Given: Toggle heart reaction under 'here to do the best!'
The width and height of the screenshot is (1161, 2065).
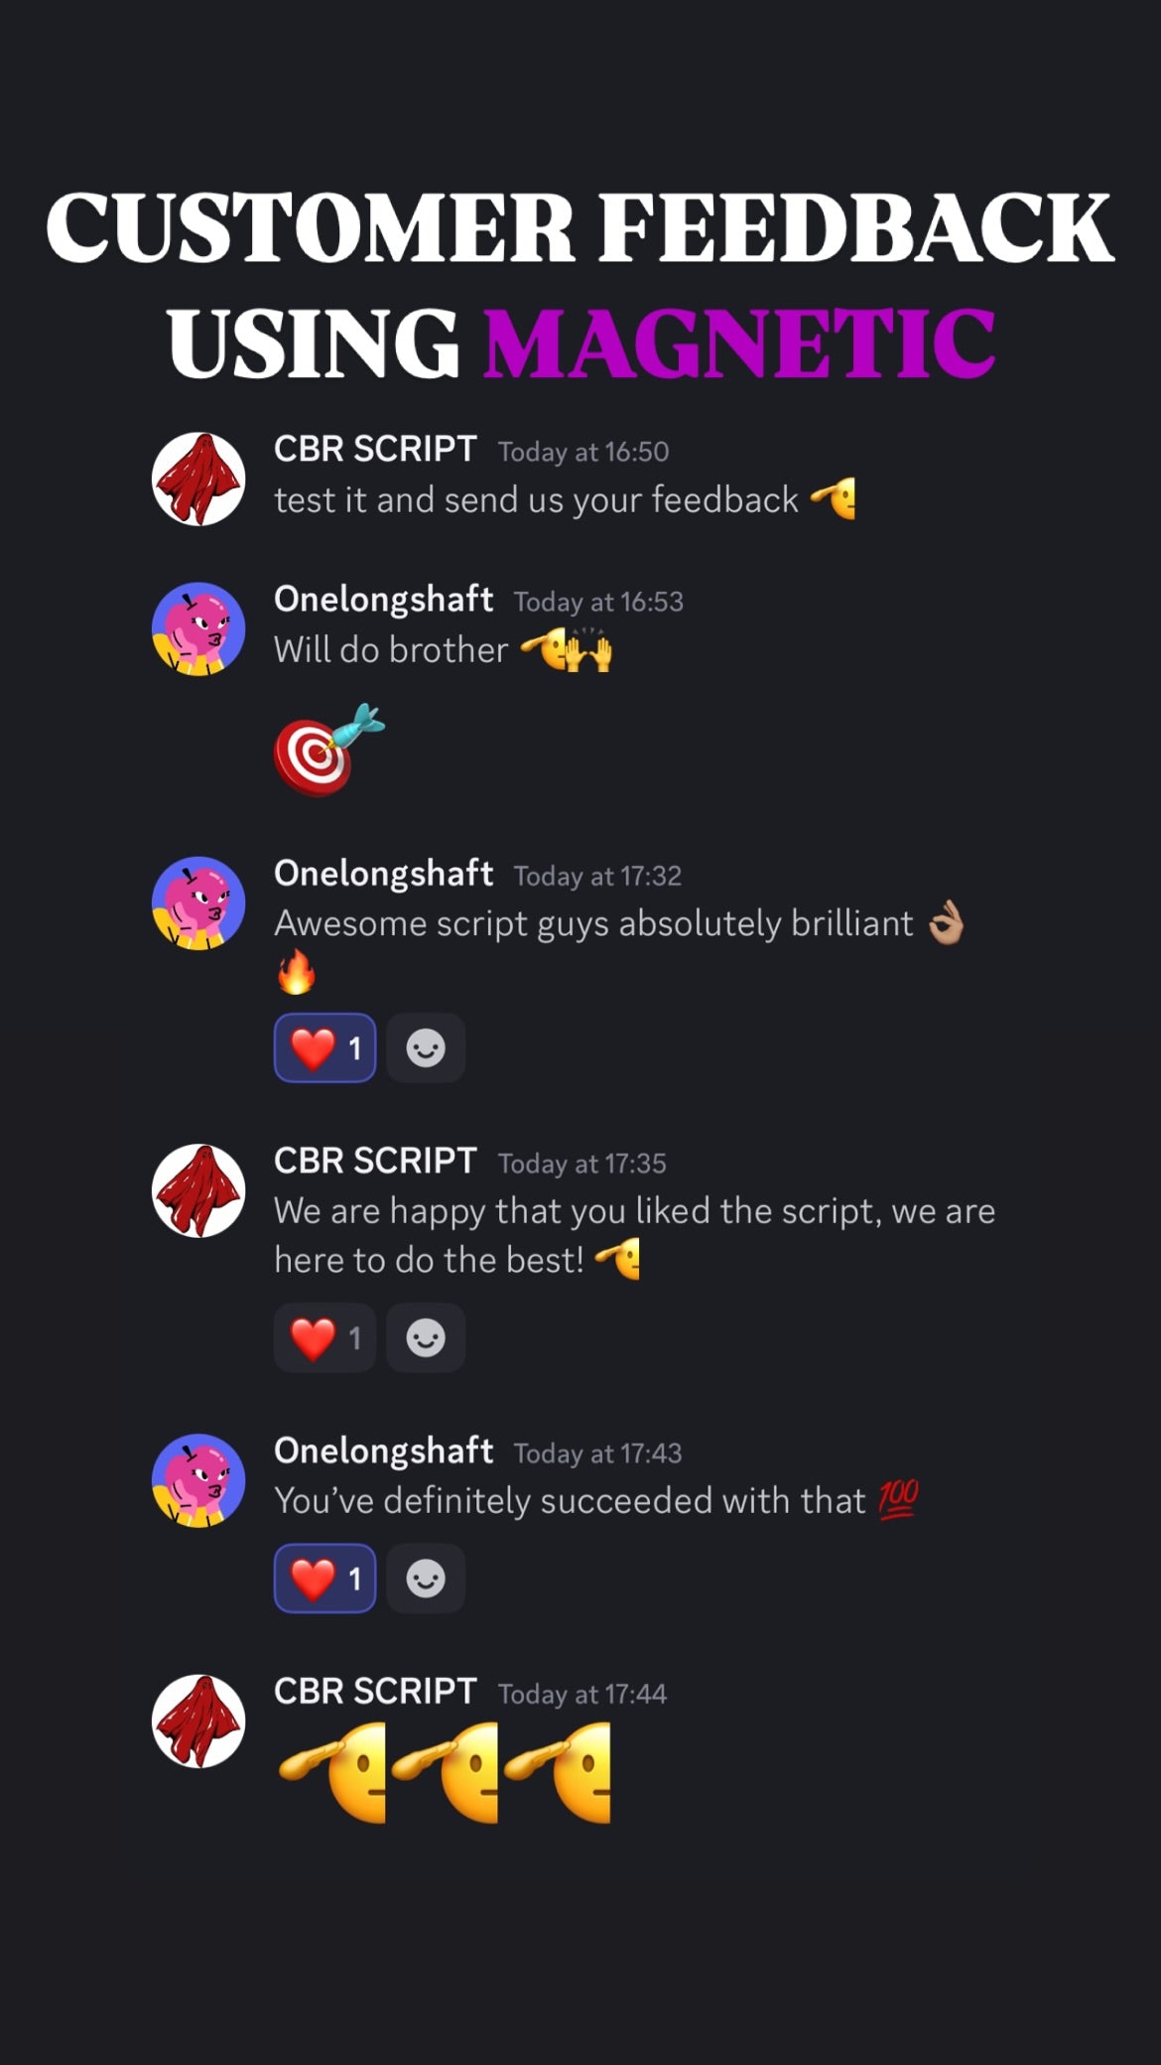Looking at the screenshot, I should click(324, 1337).
